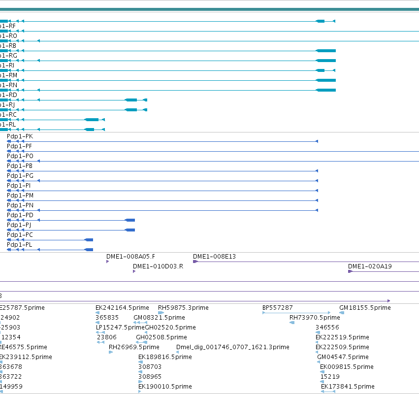This screenshot has width=419, height=394.
Task: Select the Pdp1-PB protein label
Action: [20, 166]
